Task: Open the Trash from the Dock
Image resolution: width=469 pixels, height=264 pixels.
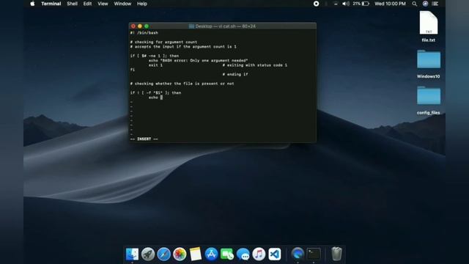Action: 336,254
